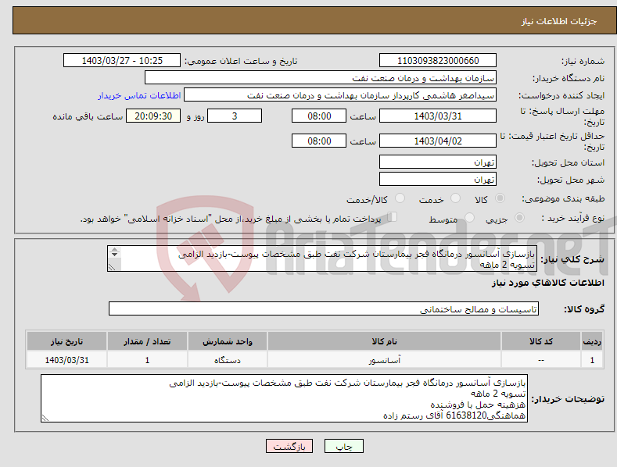The width and height of the screenshot is (617, 467).
Task: Select the خدمت radio button
Action: (x=455, y=198)
